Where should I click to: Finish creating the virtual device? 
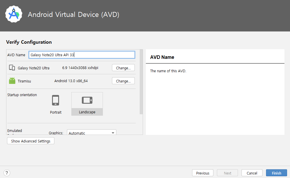click(x=277, y=173)
